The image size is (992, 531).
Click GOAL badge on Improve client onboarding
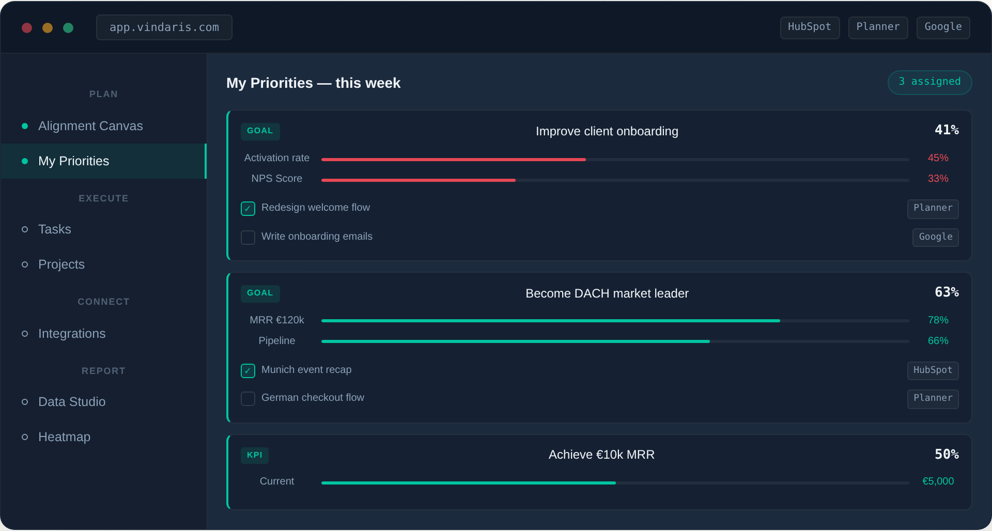[260, 131]
